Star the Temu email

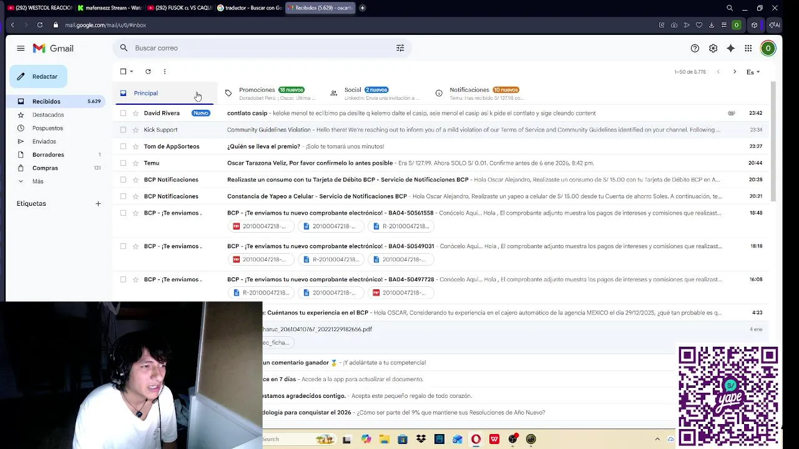tap(135, 163)
